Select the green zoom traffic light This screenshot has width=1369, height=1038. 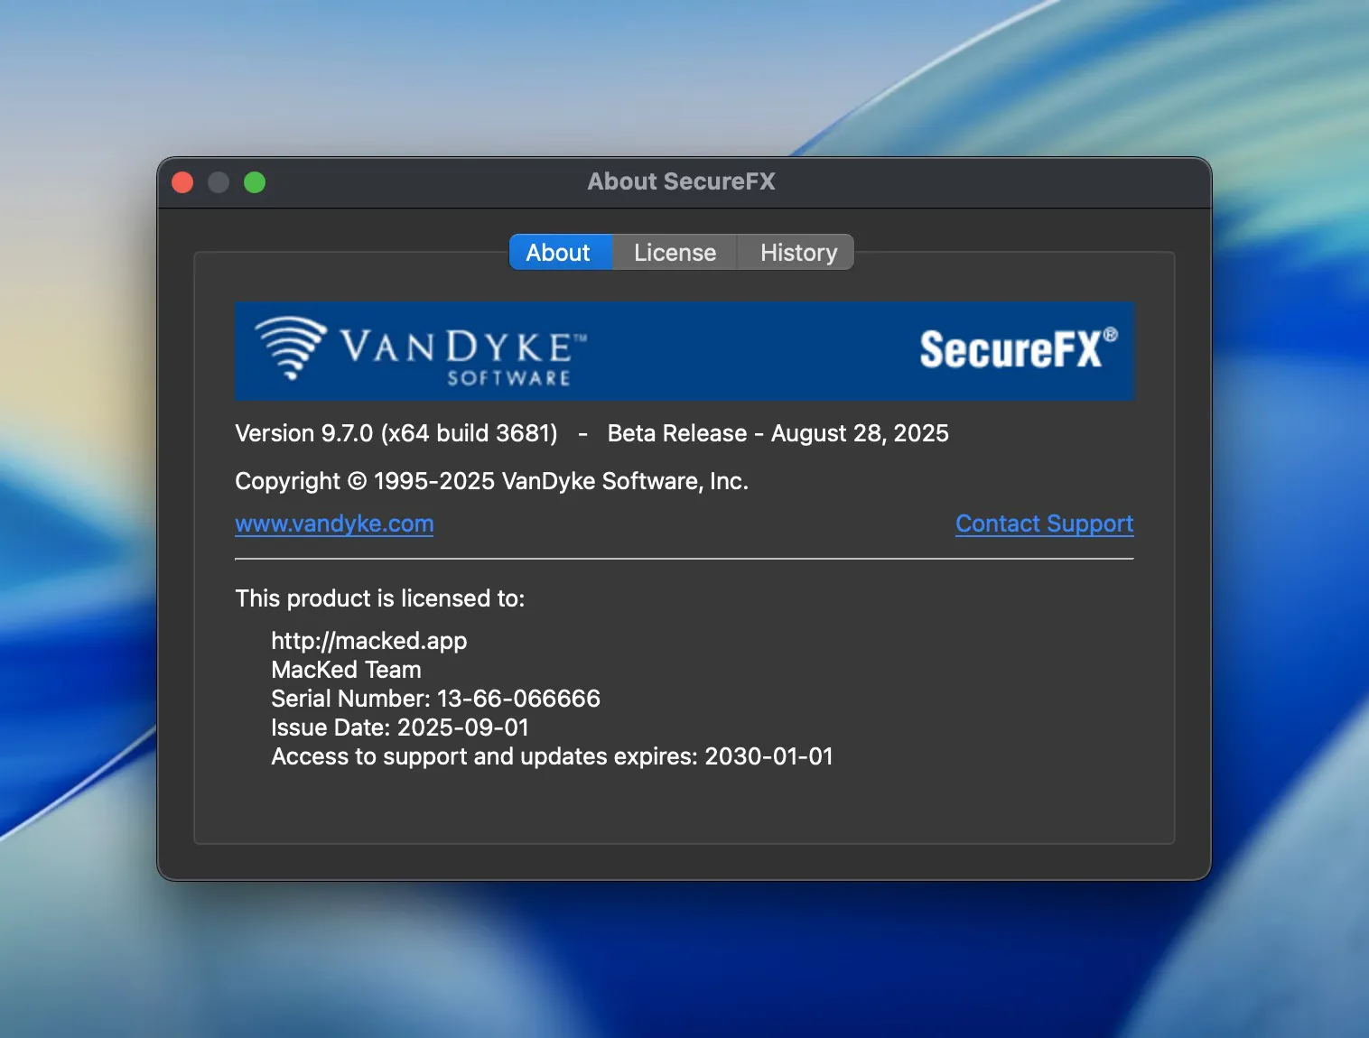(255, 182)
